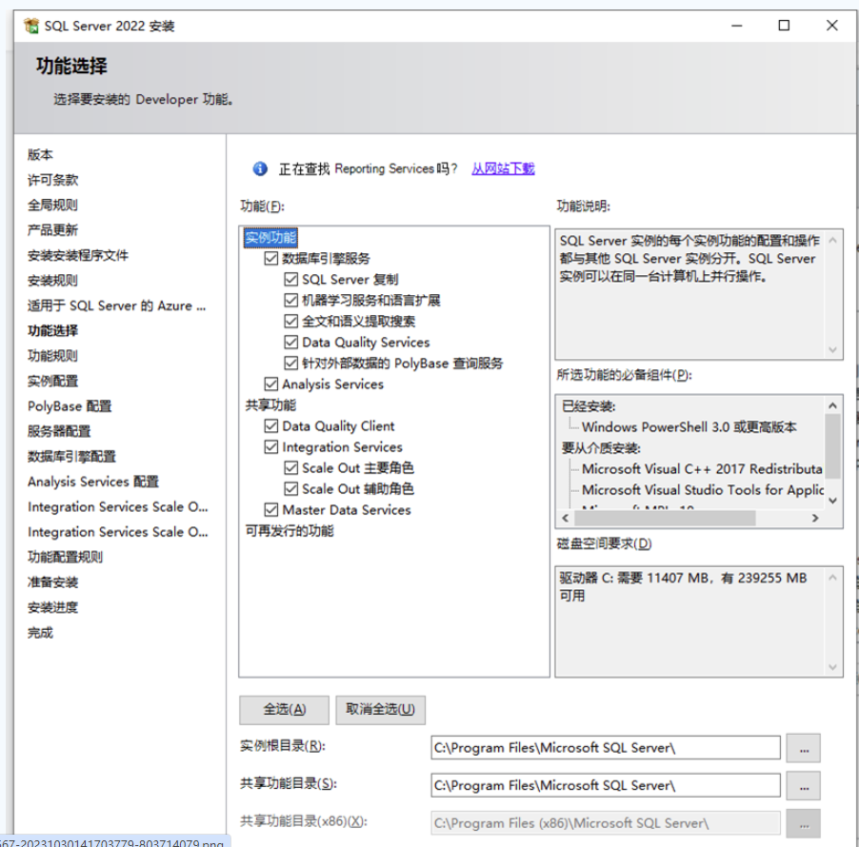Click the blue information icon beside Reporting Services

pyautogui.click(x=260, y=168)
